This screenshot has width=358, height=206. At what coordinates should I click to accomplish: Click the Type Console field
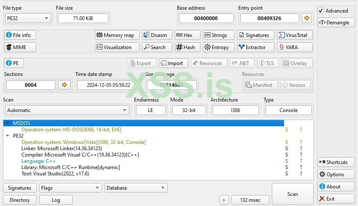pos(289,110)
